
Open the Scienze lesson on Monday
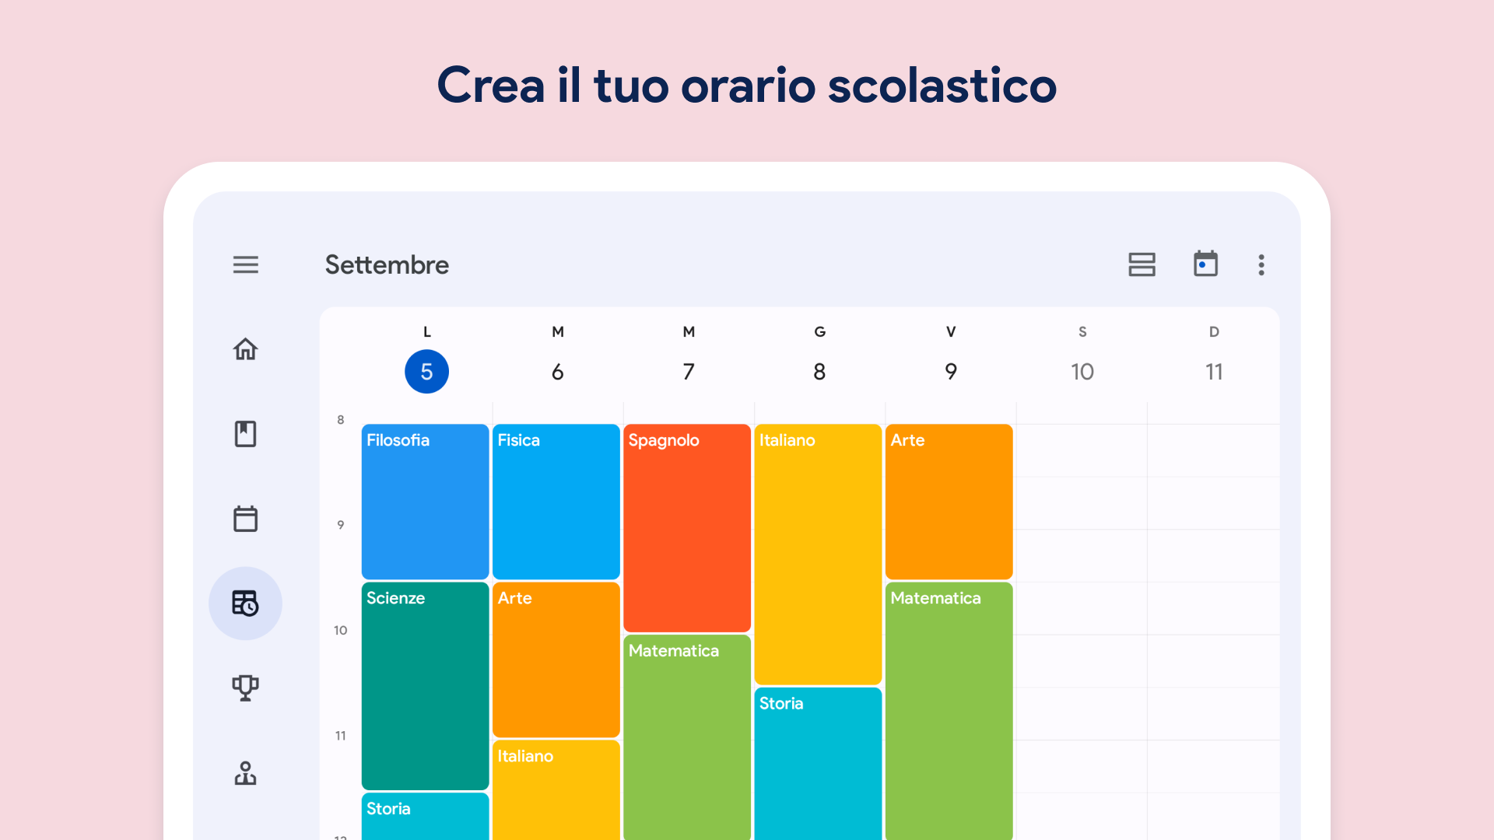pos(425,686)
